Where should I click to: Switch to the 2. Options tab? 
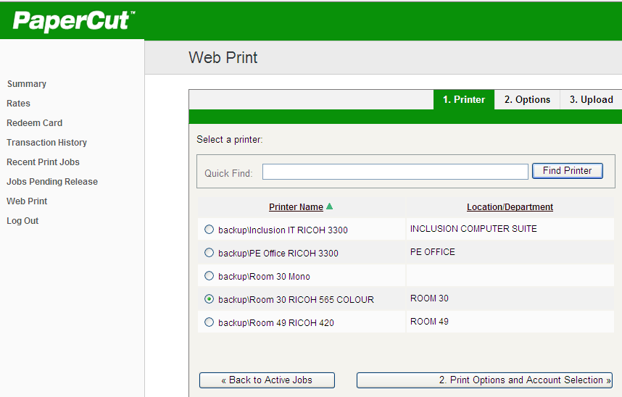pyautogui.click(x=527, y=100)
